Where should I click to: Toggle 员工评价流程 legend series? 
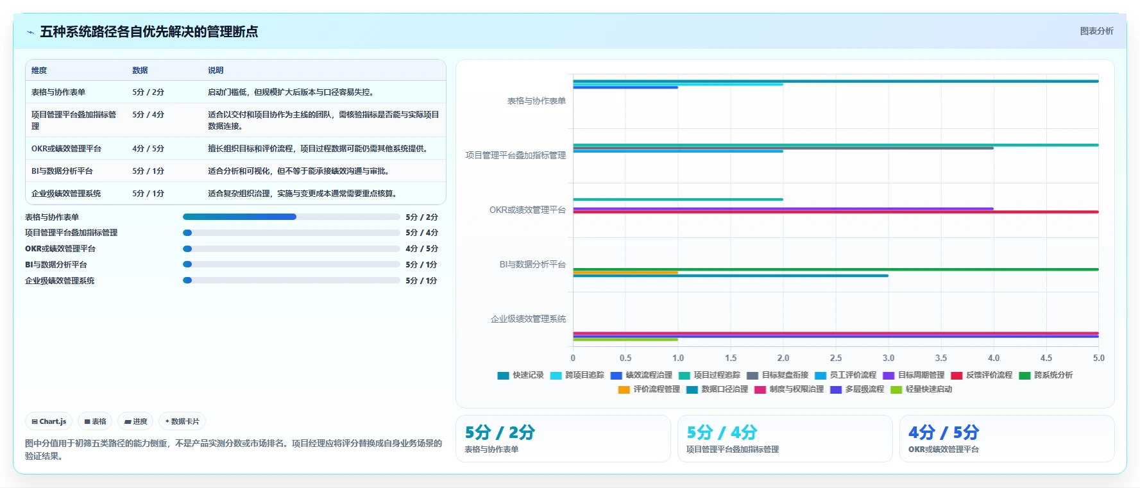click(845, 375)
